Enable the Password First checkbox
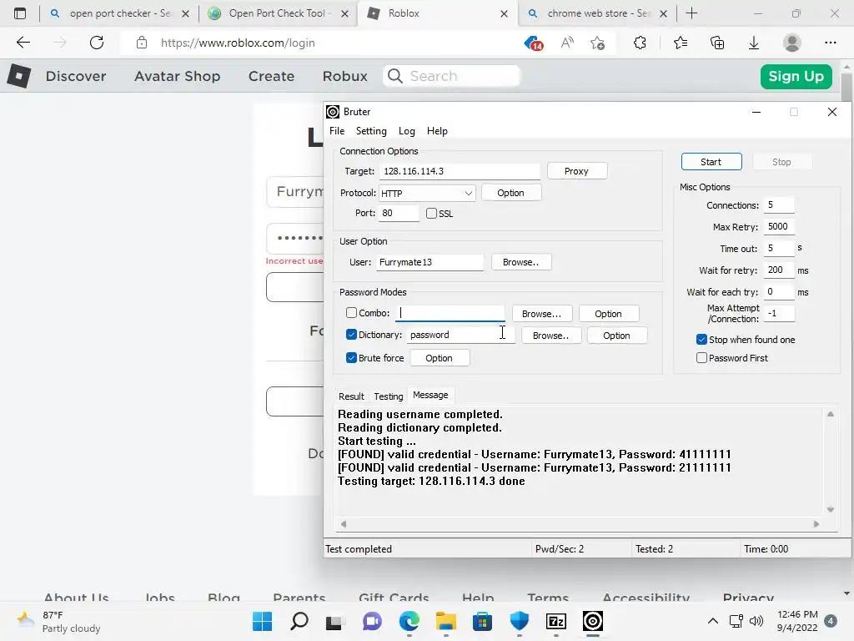The height and width of the screenshot is (641, 854). pos(701,358)
